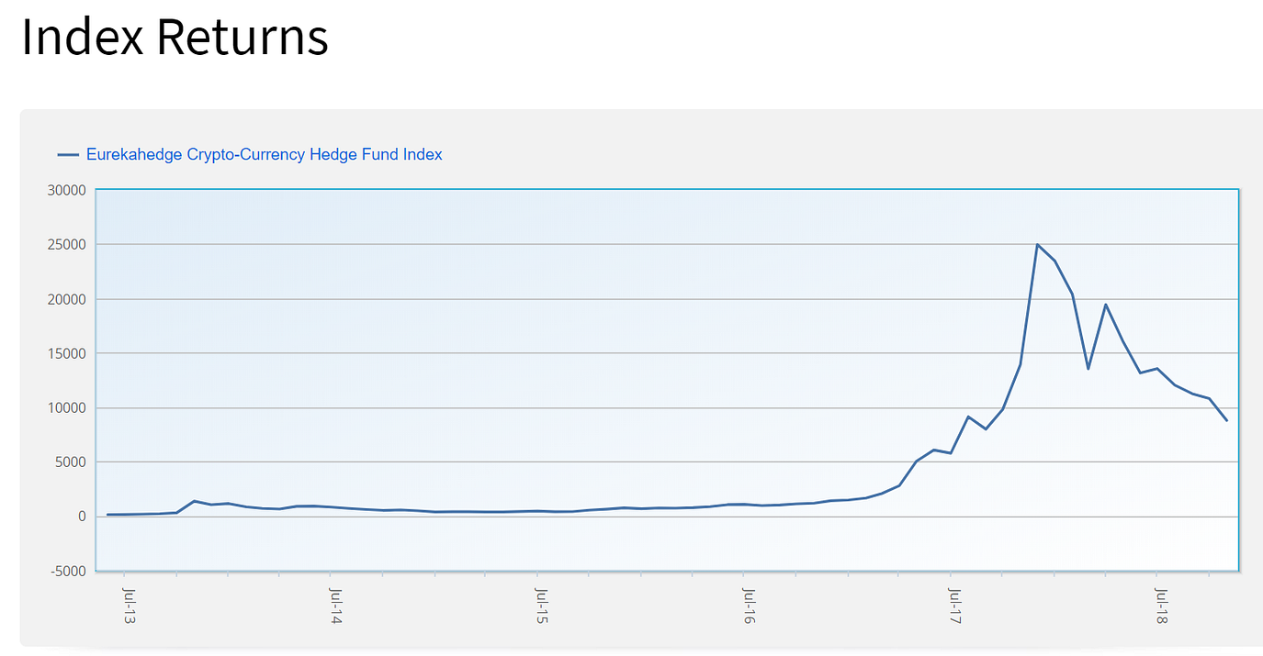
Task: Click the Eurekahedge Crypto-Currency Hedge Fund Index legend label
Action: click(x=264, y=155)
